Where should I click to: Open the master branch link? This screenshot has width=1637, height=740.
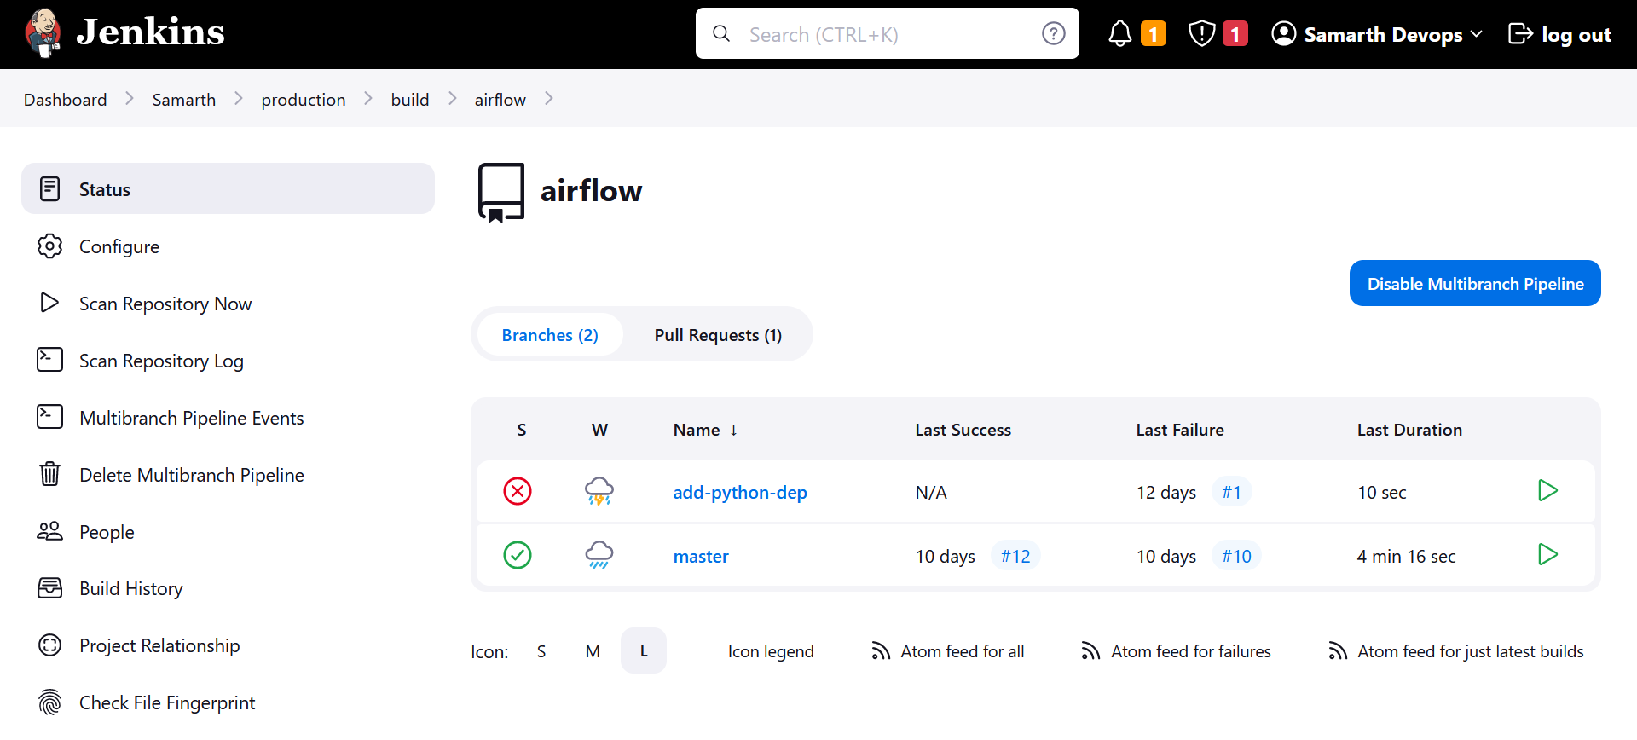[701, 556]
